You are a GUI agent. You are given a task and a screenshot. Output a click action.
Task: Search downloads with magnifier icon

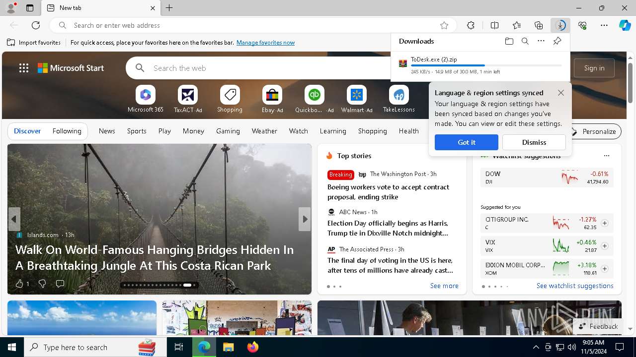(x=525, y=42)
